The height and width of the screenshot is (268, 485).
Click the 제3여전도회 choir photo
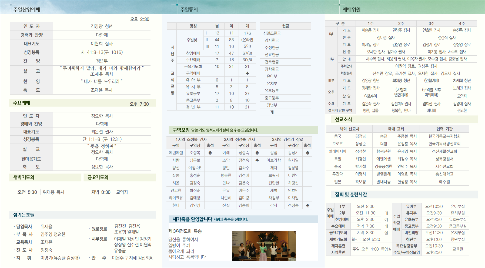click(264, 246)
